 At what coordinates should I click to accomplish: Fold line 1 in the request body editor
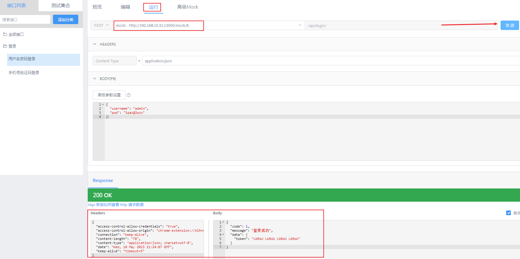103,104
